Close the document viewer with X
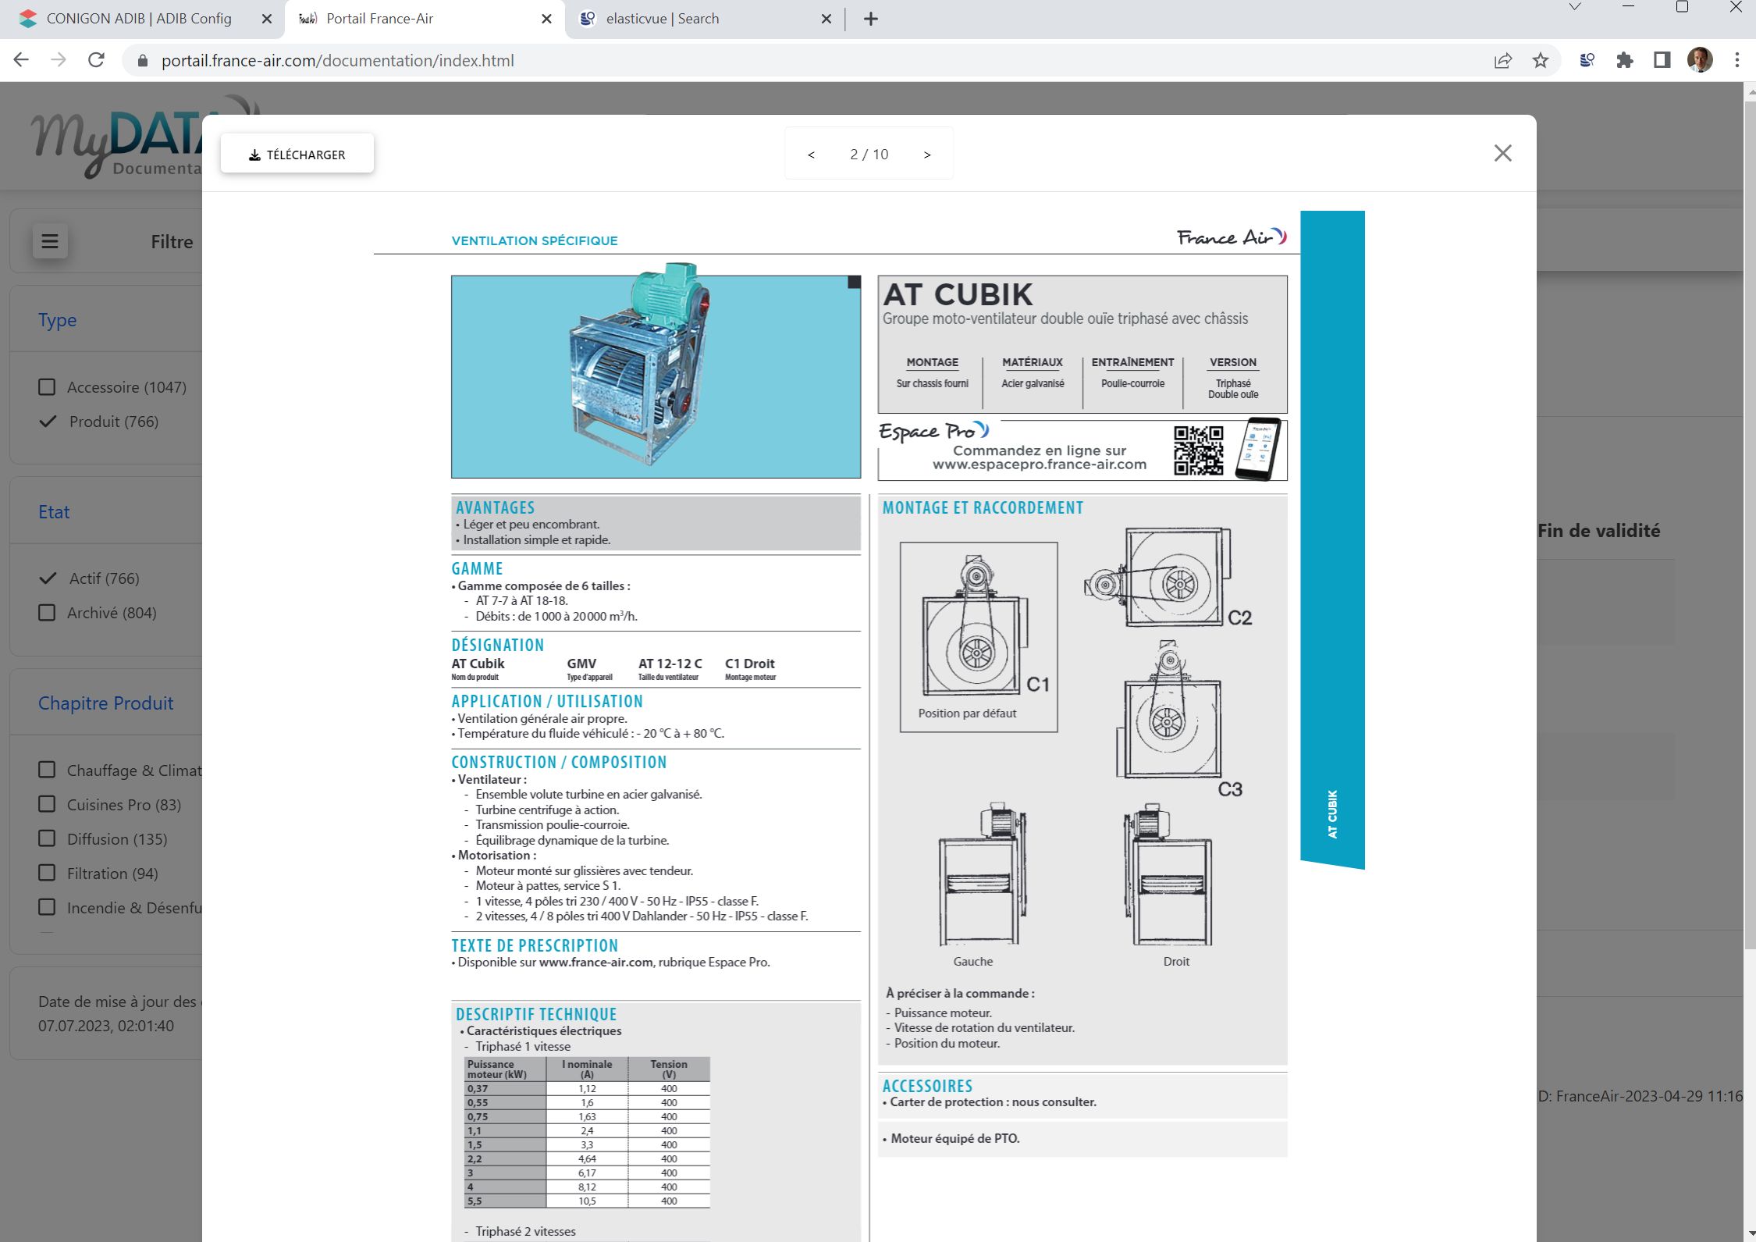 (x=1502, y=153)
